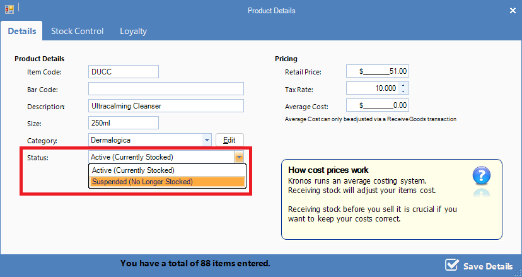Click the Retail Price field
The width and height of the screenshot is (522, 277).
[x=377, y=71]
